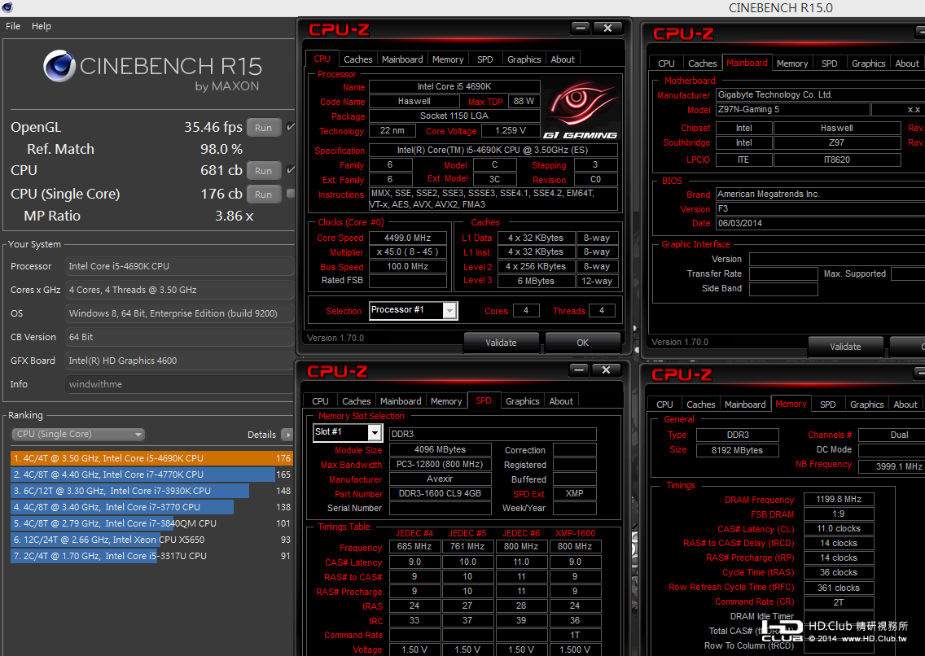Click the BIOS Date value 06/03/2014
Image resolution: width=925 pixels, height=656 pixels.
pos(820,223)
